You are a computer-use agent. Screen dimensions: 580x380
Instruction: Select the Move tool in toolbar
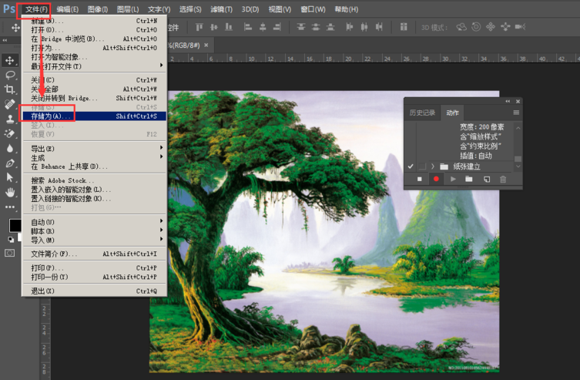(10, 61)
